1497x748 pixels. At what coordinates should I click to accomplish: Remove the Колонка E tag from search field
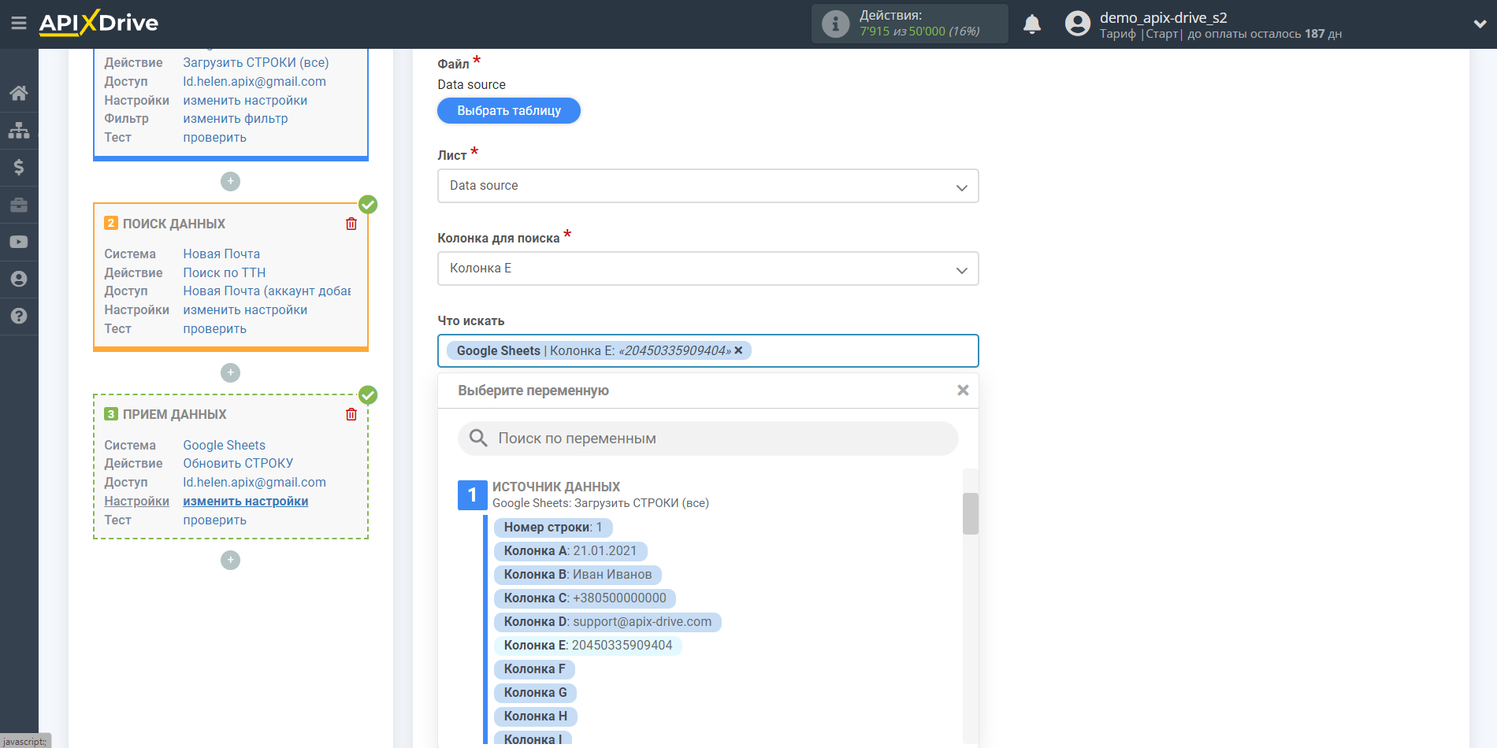pos(738,350)
